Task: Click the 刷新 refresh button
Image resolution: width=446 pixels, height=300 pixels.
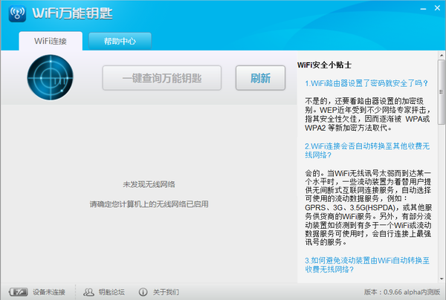Action: 260,78
